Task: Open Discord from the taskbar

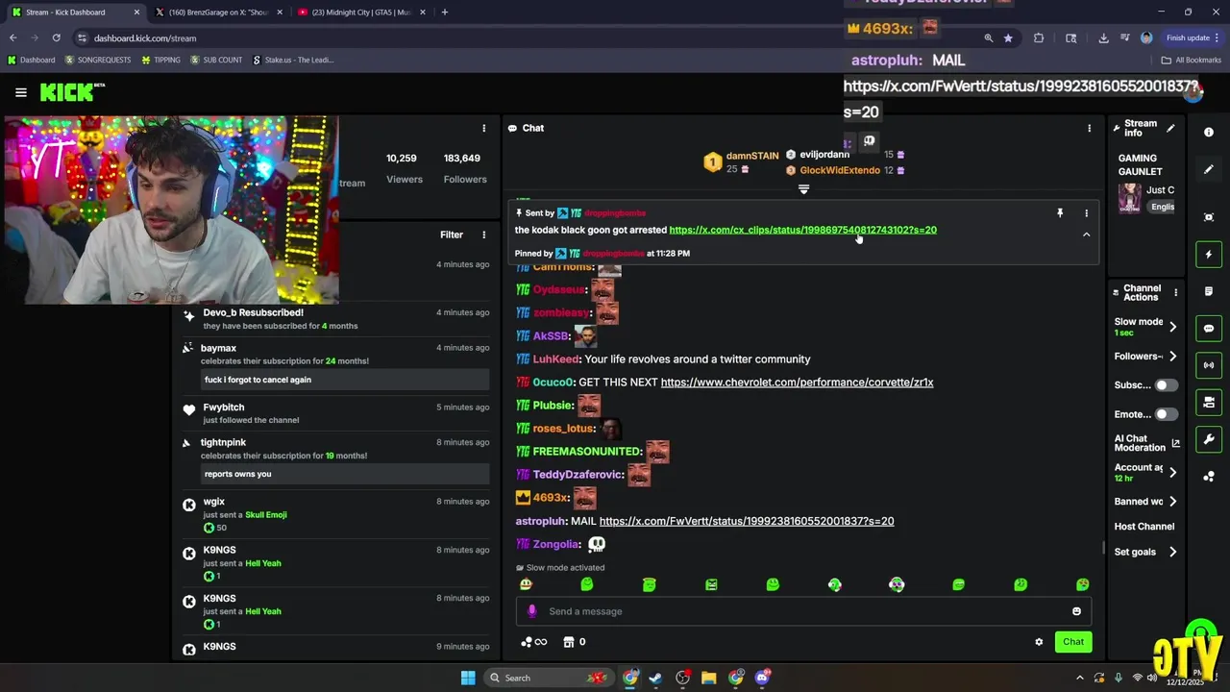Action: (x=763, y=678)
